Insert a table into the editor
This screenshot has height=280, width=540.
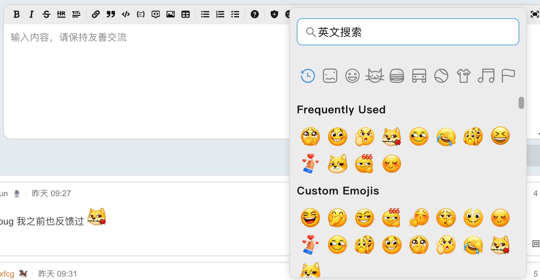(185, 14)
